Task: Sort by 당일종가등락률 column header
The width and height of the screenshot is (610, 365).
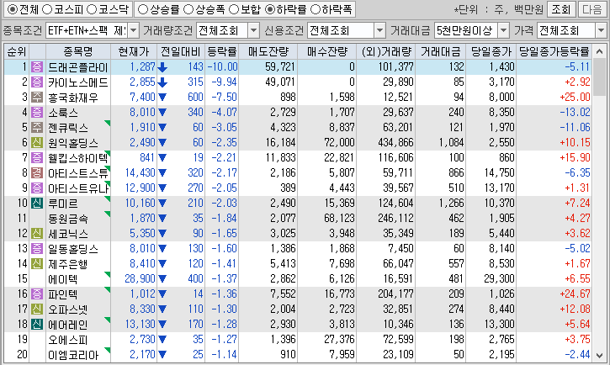Action: pyautogui.click(x=554, y=51)
